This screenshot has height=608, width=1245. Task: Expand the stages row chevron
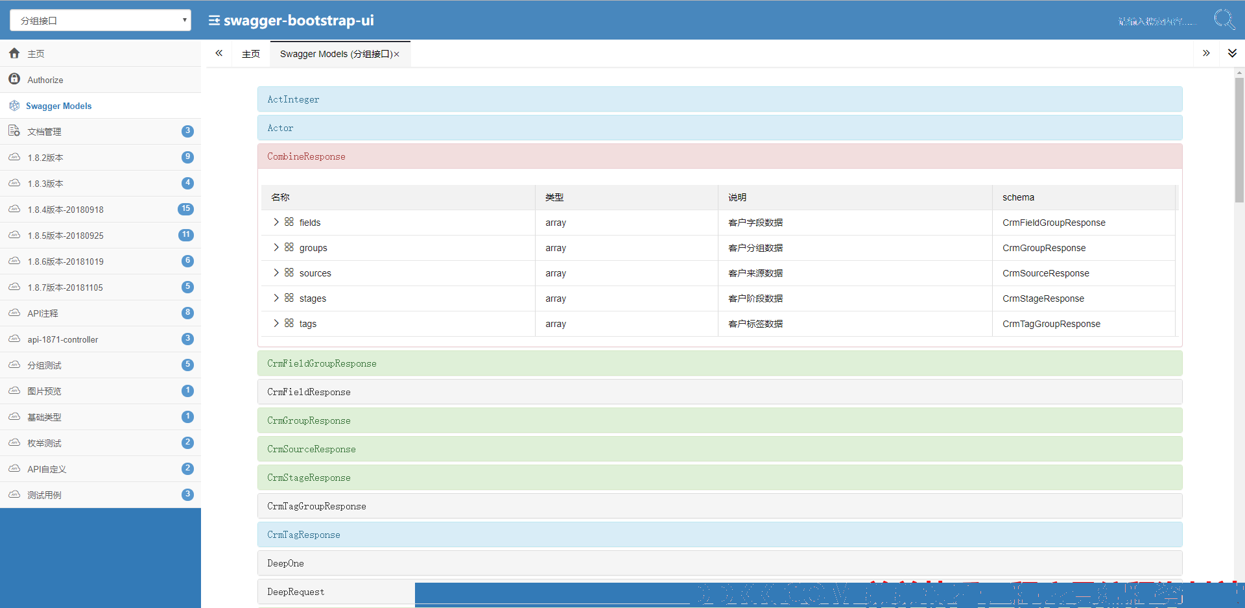[x=276, y=298]
